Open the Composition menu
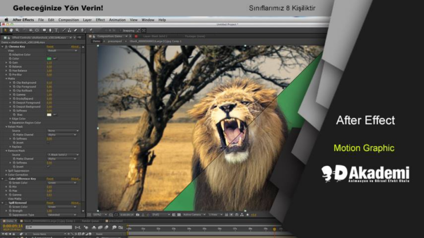This screenshot has width=424, height=238. point(68,20)
